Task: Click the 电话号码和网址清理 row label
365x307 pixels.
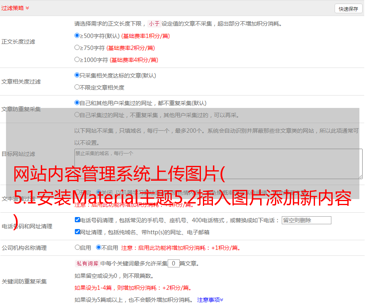Action: (x=27, y=226)
